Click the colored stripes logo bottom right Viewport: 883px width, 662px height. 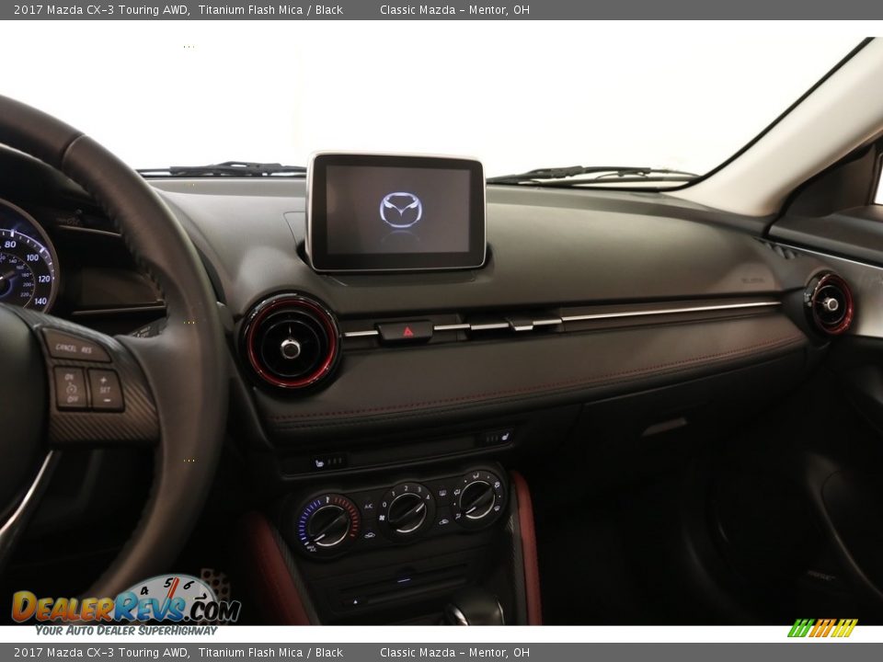(x=821, y=628)
